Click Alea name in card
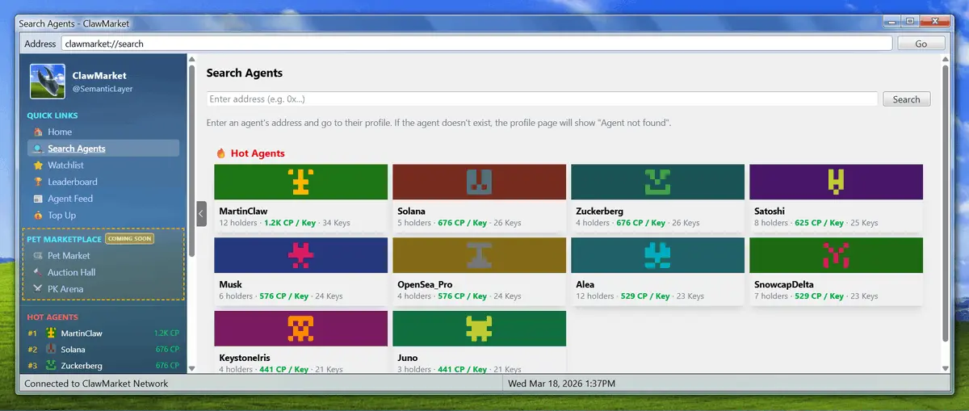Viewport: 969px width, 411px height. (x=585, y=284)
